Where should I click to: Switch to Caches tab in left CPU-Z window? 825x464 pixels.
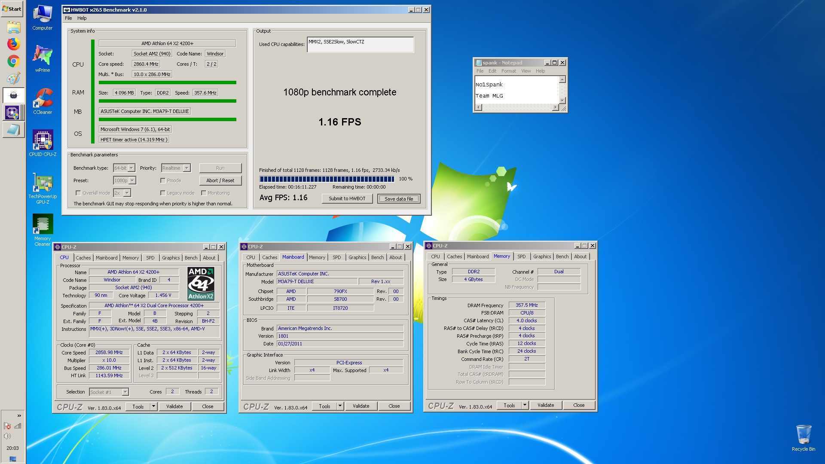(x=83, y=258)
